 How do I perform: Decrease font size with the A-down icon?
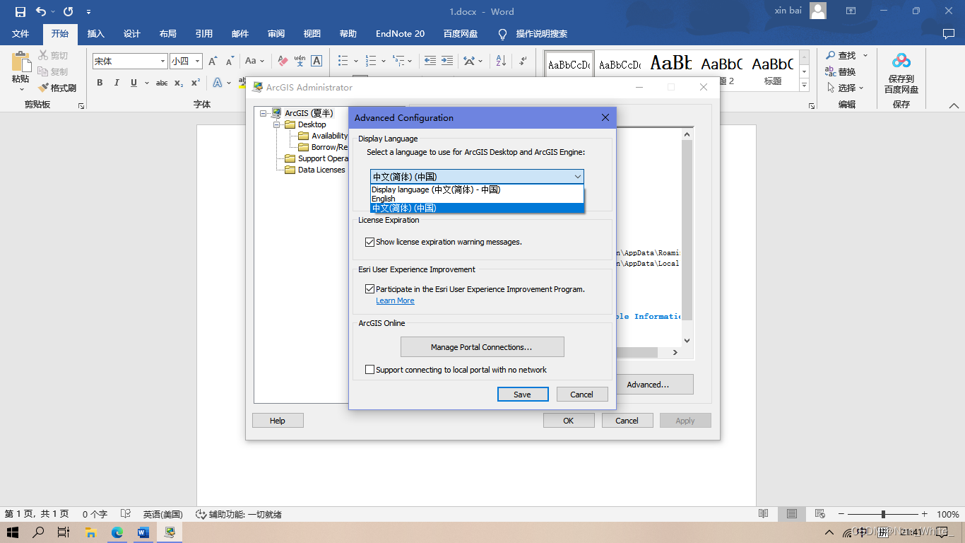click(x=229, y=61)
